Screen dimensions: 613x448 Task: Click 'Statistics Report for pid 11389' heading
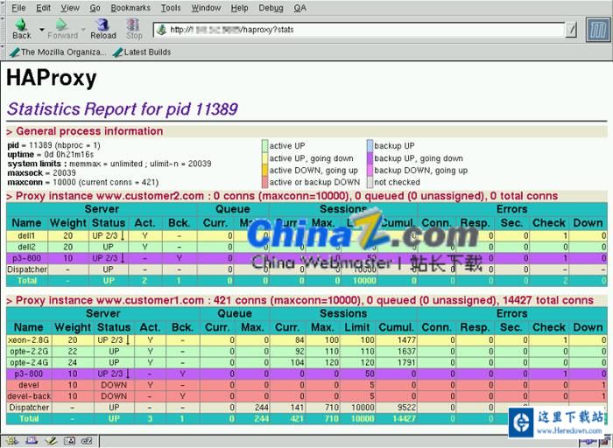123,109
